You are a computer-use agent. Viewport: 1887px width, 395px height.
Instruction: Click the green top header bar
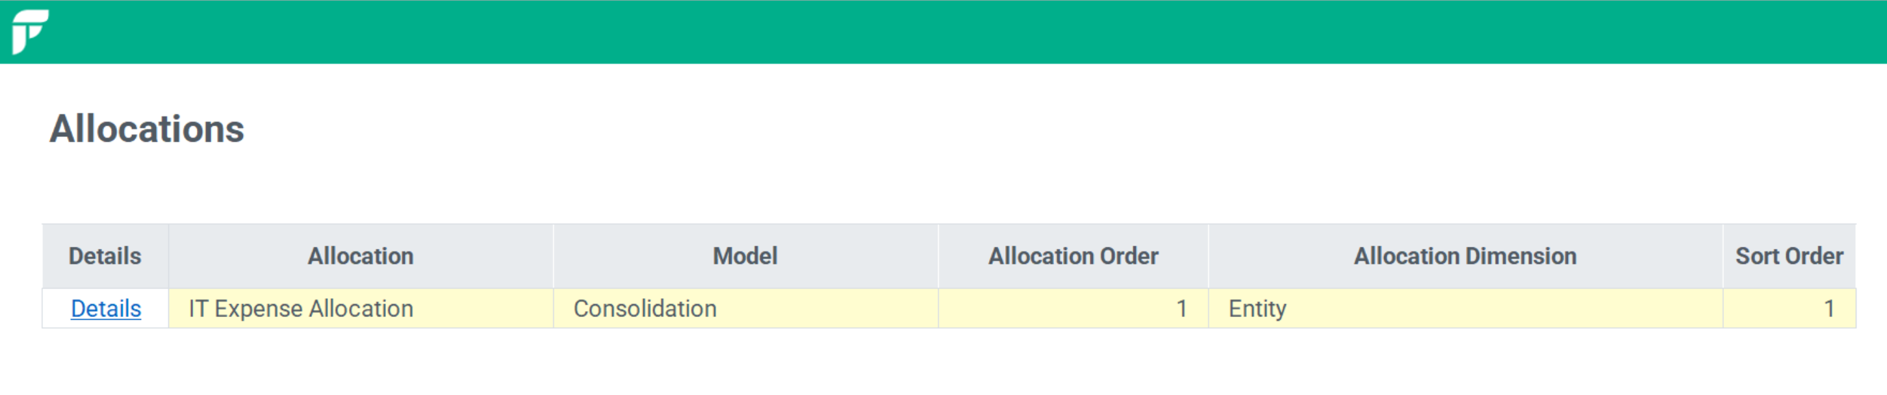point(943,32)
